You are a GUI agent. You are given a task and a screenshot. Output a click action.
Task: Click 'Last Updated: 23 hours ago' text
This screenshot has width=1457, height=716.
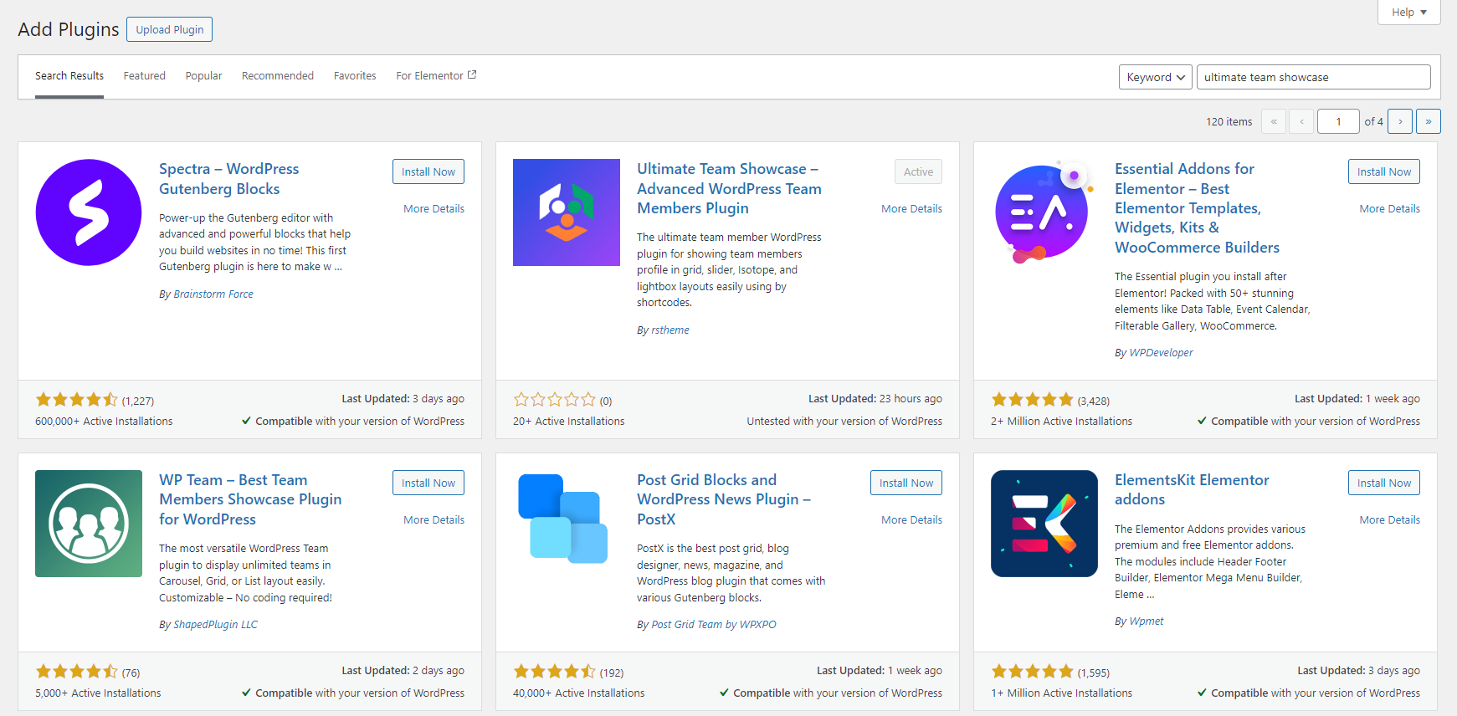pyautogui.click(x=875, y=399)
